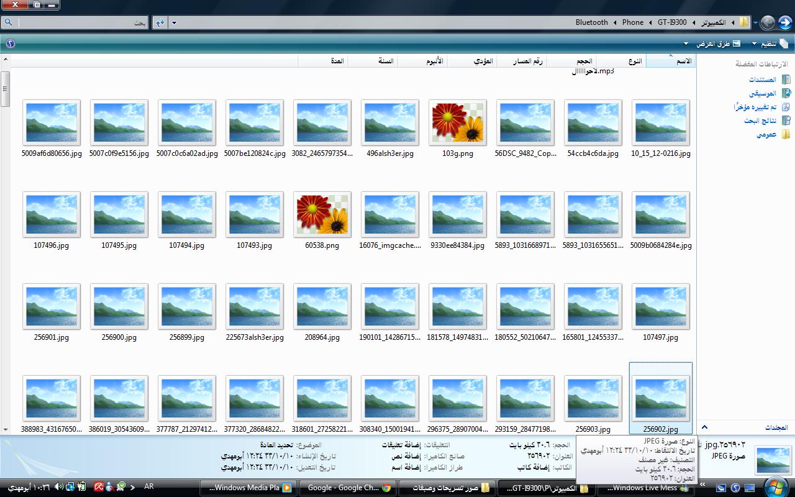Click the refresh icon beside address bar
The image size is (795, 497).
[x=160, y=23]
